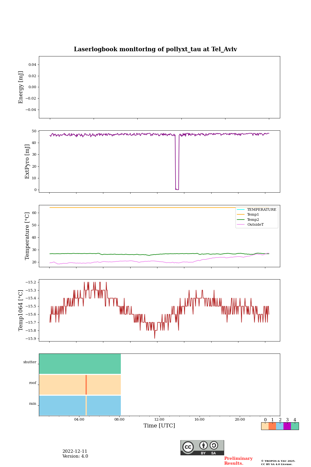Click the red Preliminary Results text
The width and height of the screenshot is (311, 467).
click(x=238, y=461)
